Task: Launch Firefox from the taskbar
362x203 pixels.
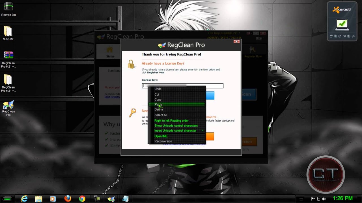Action: point(68,199)
